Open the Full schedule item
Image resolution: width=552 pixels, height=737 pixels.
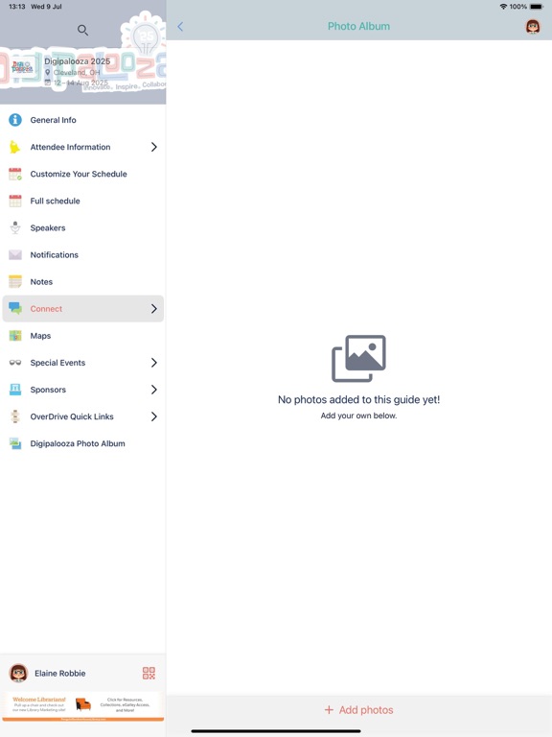[x=83, y=201]
